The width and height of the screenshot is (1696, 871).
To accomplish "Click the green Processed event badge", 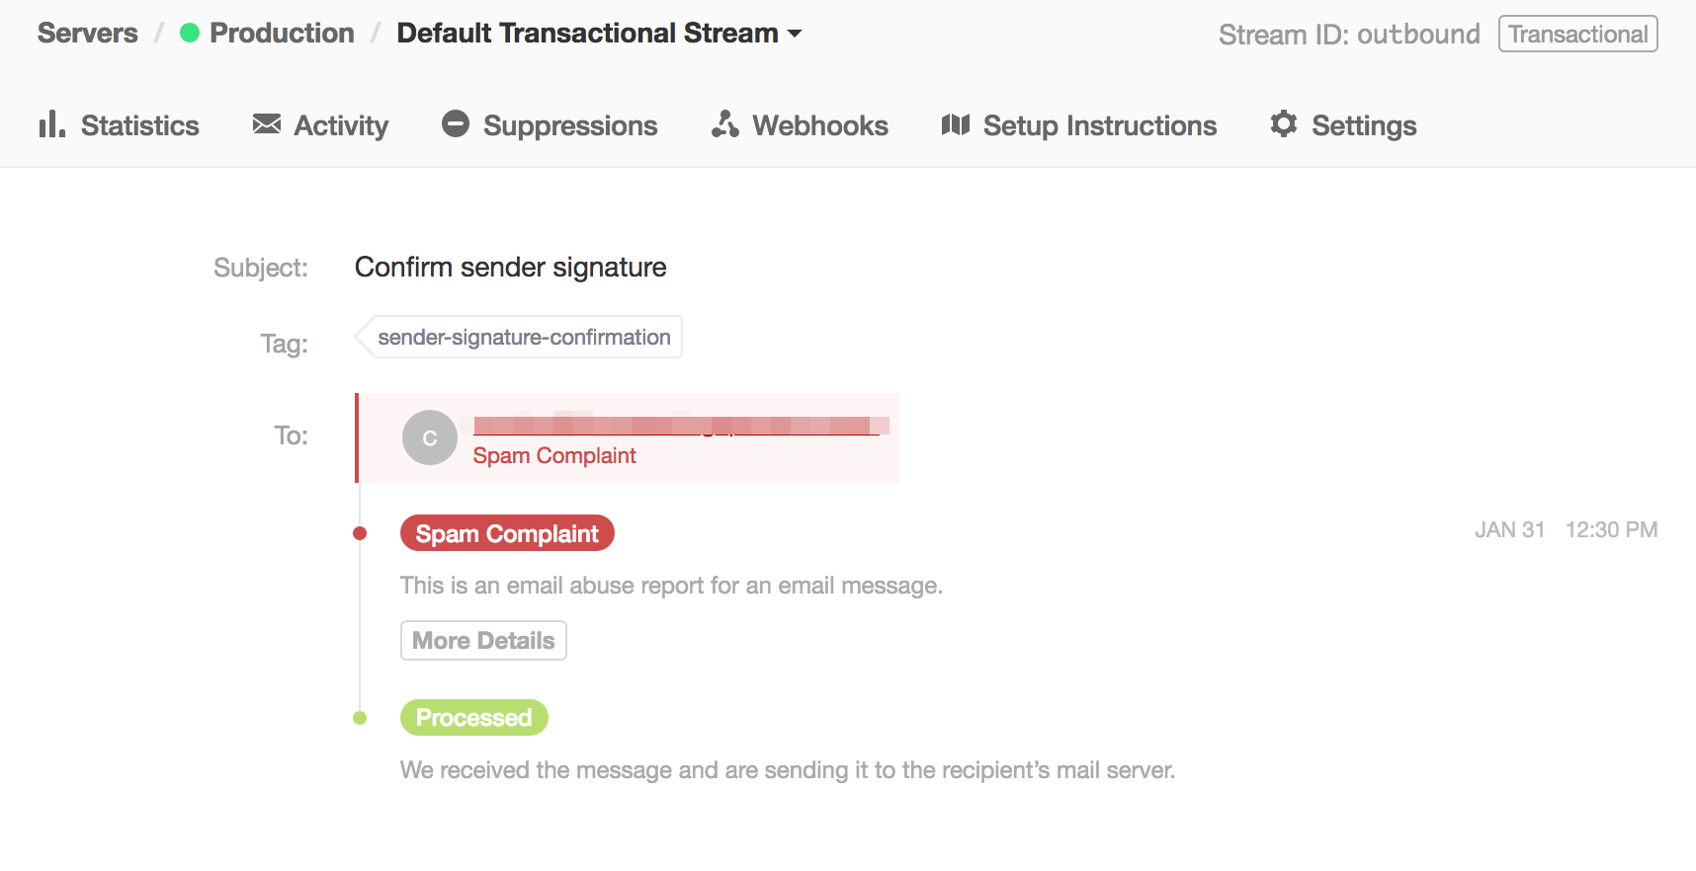I will click(473, 718).
